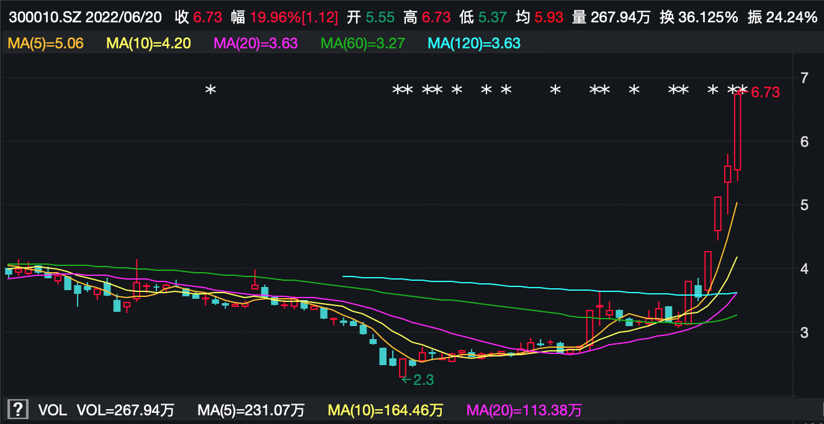Select the yellow volume MA(10)=164.46万 label

click(385, 410)
